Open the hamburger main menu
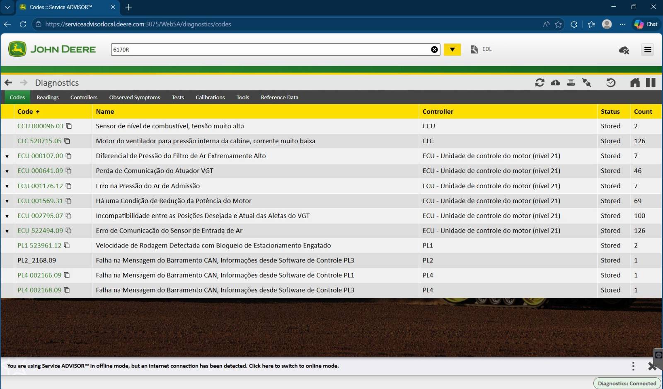 pos(648,50)
